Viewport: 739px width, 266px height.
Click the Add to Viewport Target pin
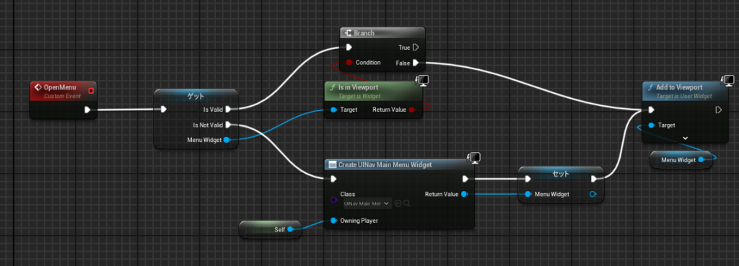click(652, 125)
